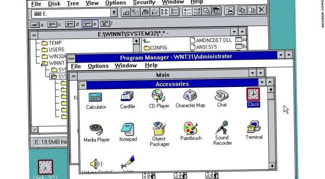
Task: Select the WINNT folder in the tree
Action: (53, 63)
